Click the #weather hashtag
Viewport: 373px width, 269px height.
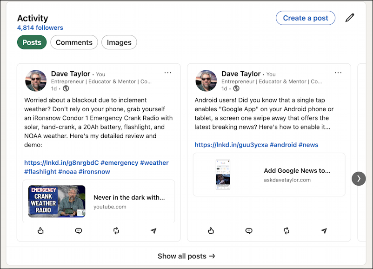click(154, 163)
